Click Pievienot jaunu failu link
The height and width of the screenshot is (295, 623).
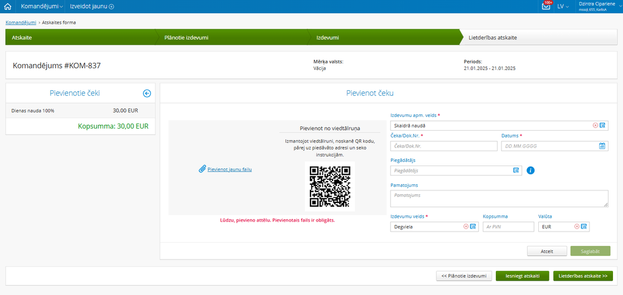[229, 169]
